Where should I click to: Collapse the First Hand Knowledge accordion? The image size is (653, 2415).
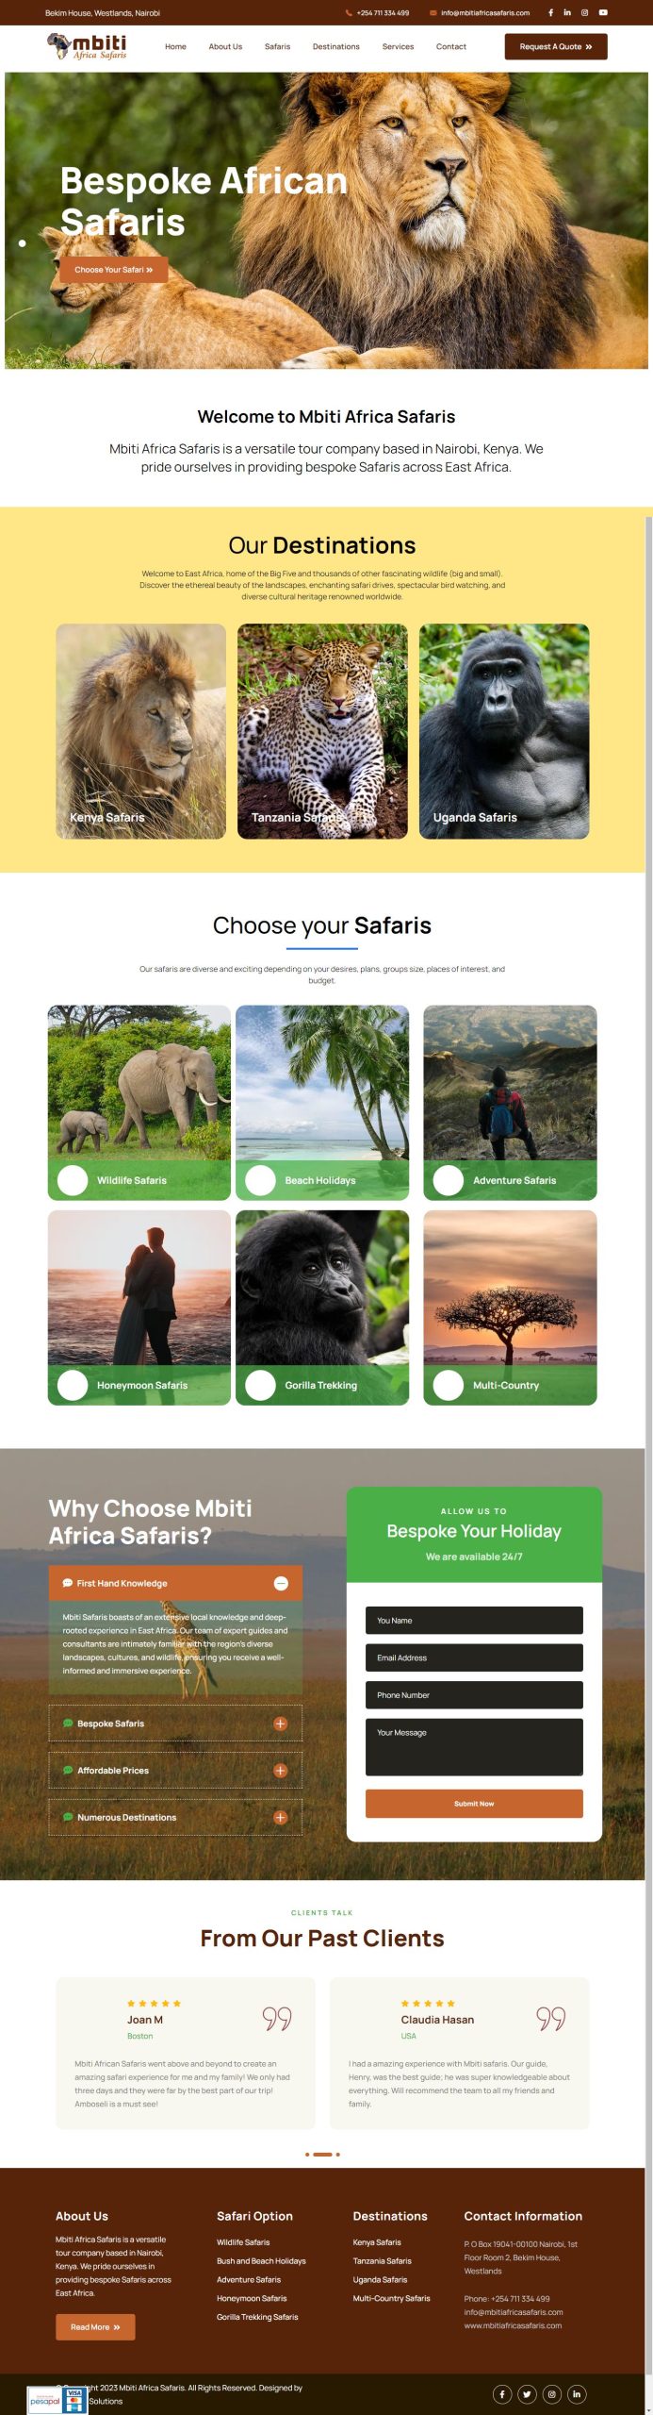tap(281, 1583)
